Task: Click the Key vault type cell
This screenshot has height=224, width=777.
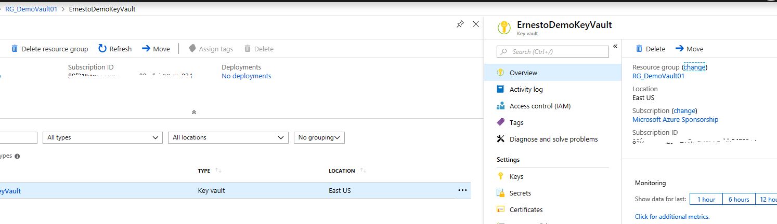Action: click(212, 191)
